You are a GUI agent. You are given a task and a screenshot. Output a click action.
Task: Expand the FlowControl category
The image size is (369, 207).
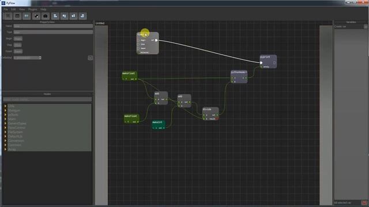pos(5,128)
